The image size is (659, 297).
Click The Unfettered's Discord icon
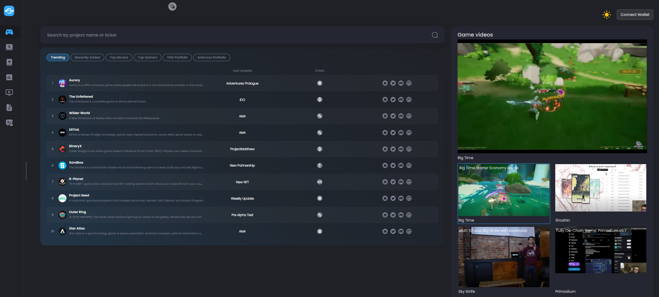401,100
